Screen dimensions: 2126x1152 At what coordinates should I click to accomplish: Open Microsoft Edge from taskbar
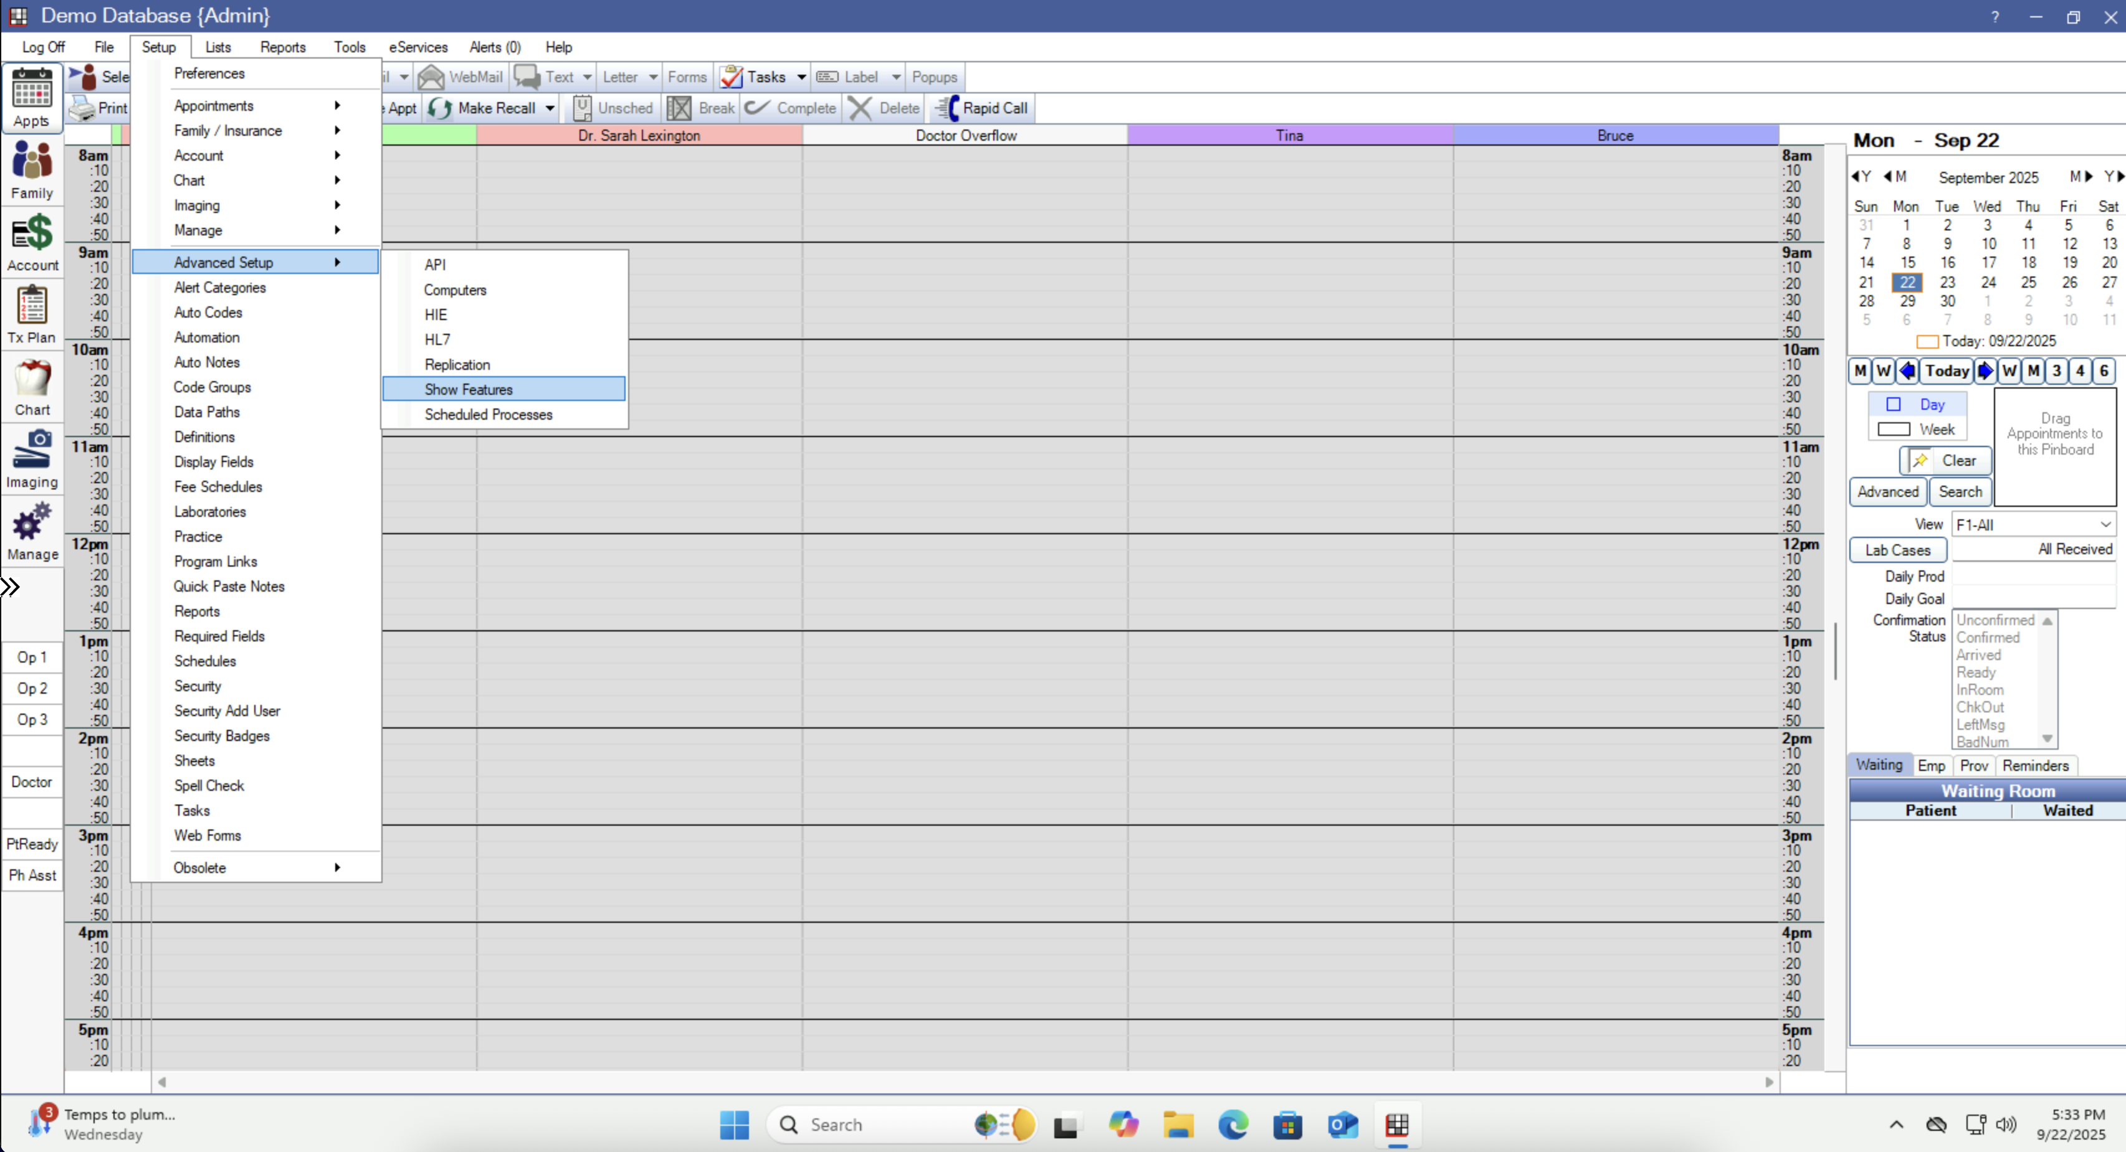click(1233, 1125)
